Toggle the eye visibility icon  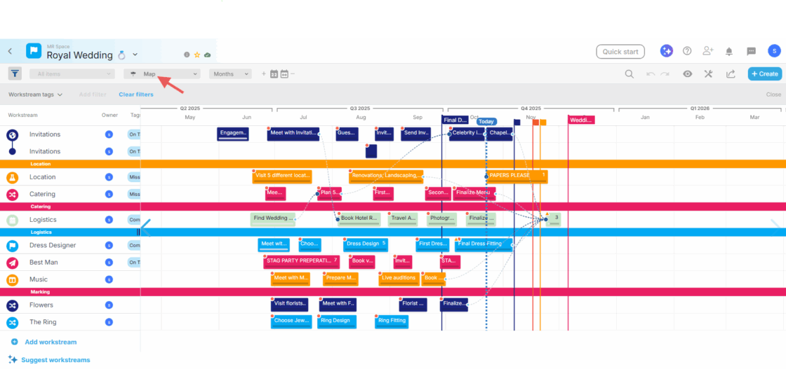click(x=688, y=74)
